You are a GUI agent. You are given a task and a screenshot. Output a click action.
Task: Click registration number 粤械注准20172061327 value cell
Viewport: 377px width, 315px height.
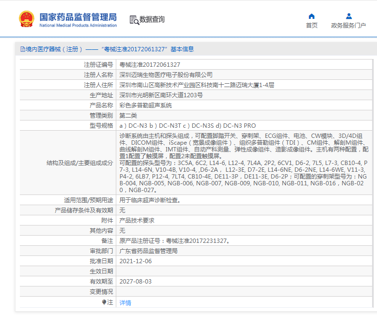tap(150, 64)
